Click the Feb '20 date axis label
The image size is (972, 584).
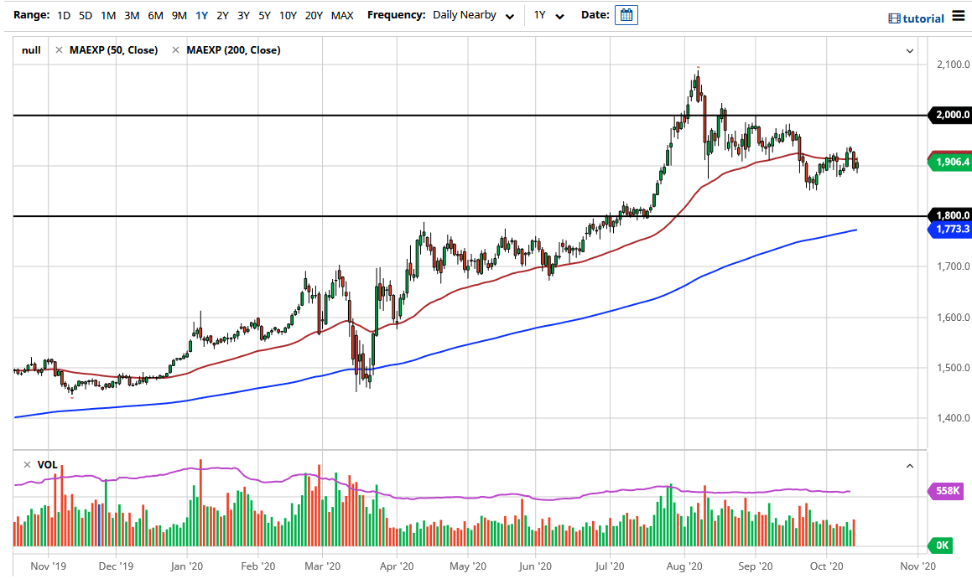(x=257, y=566)
